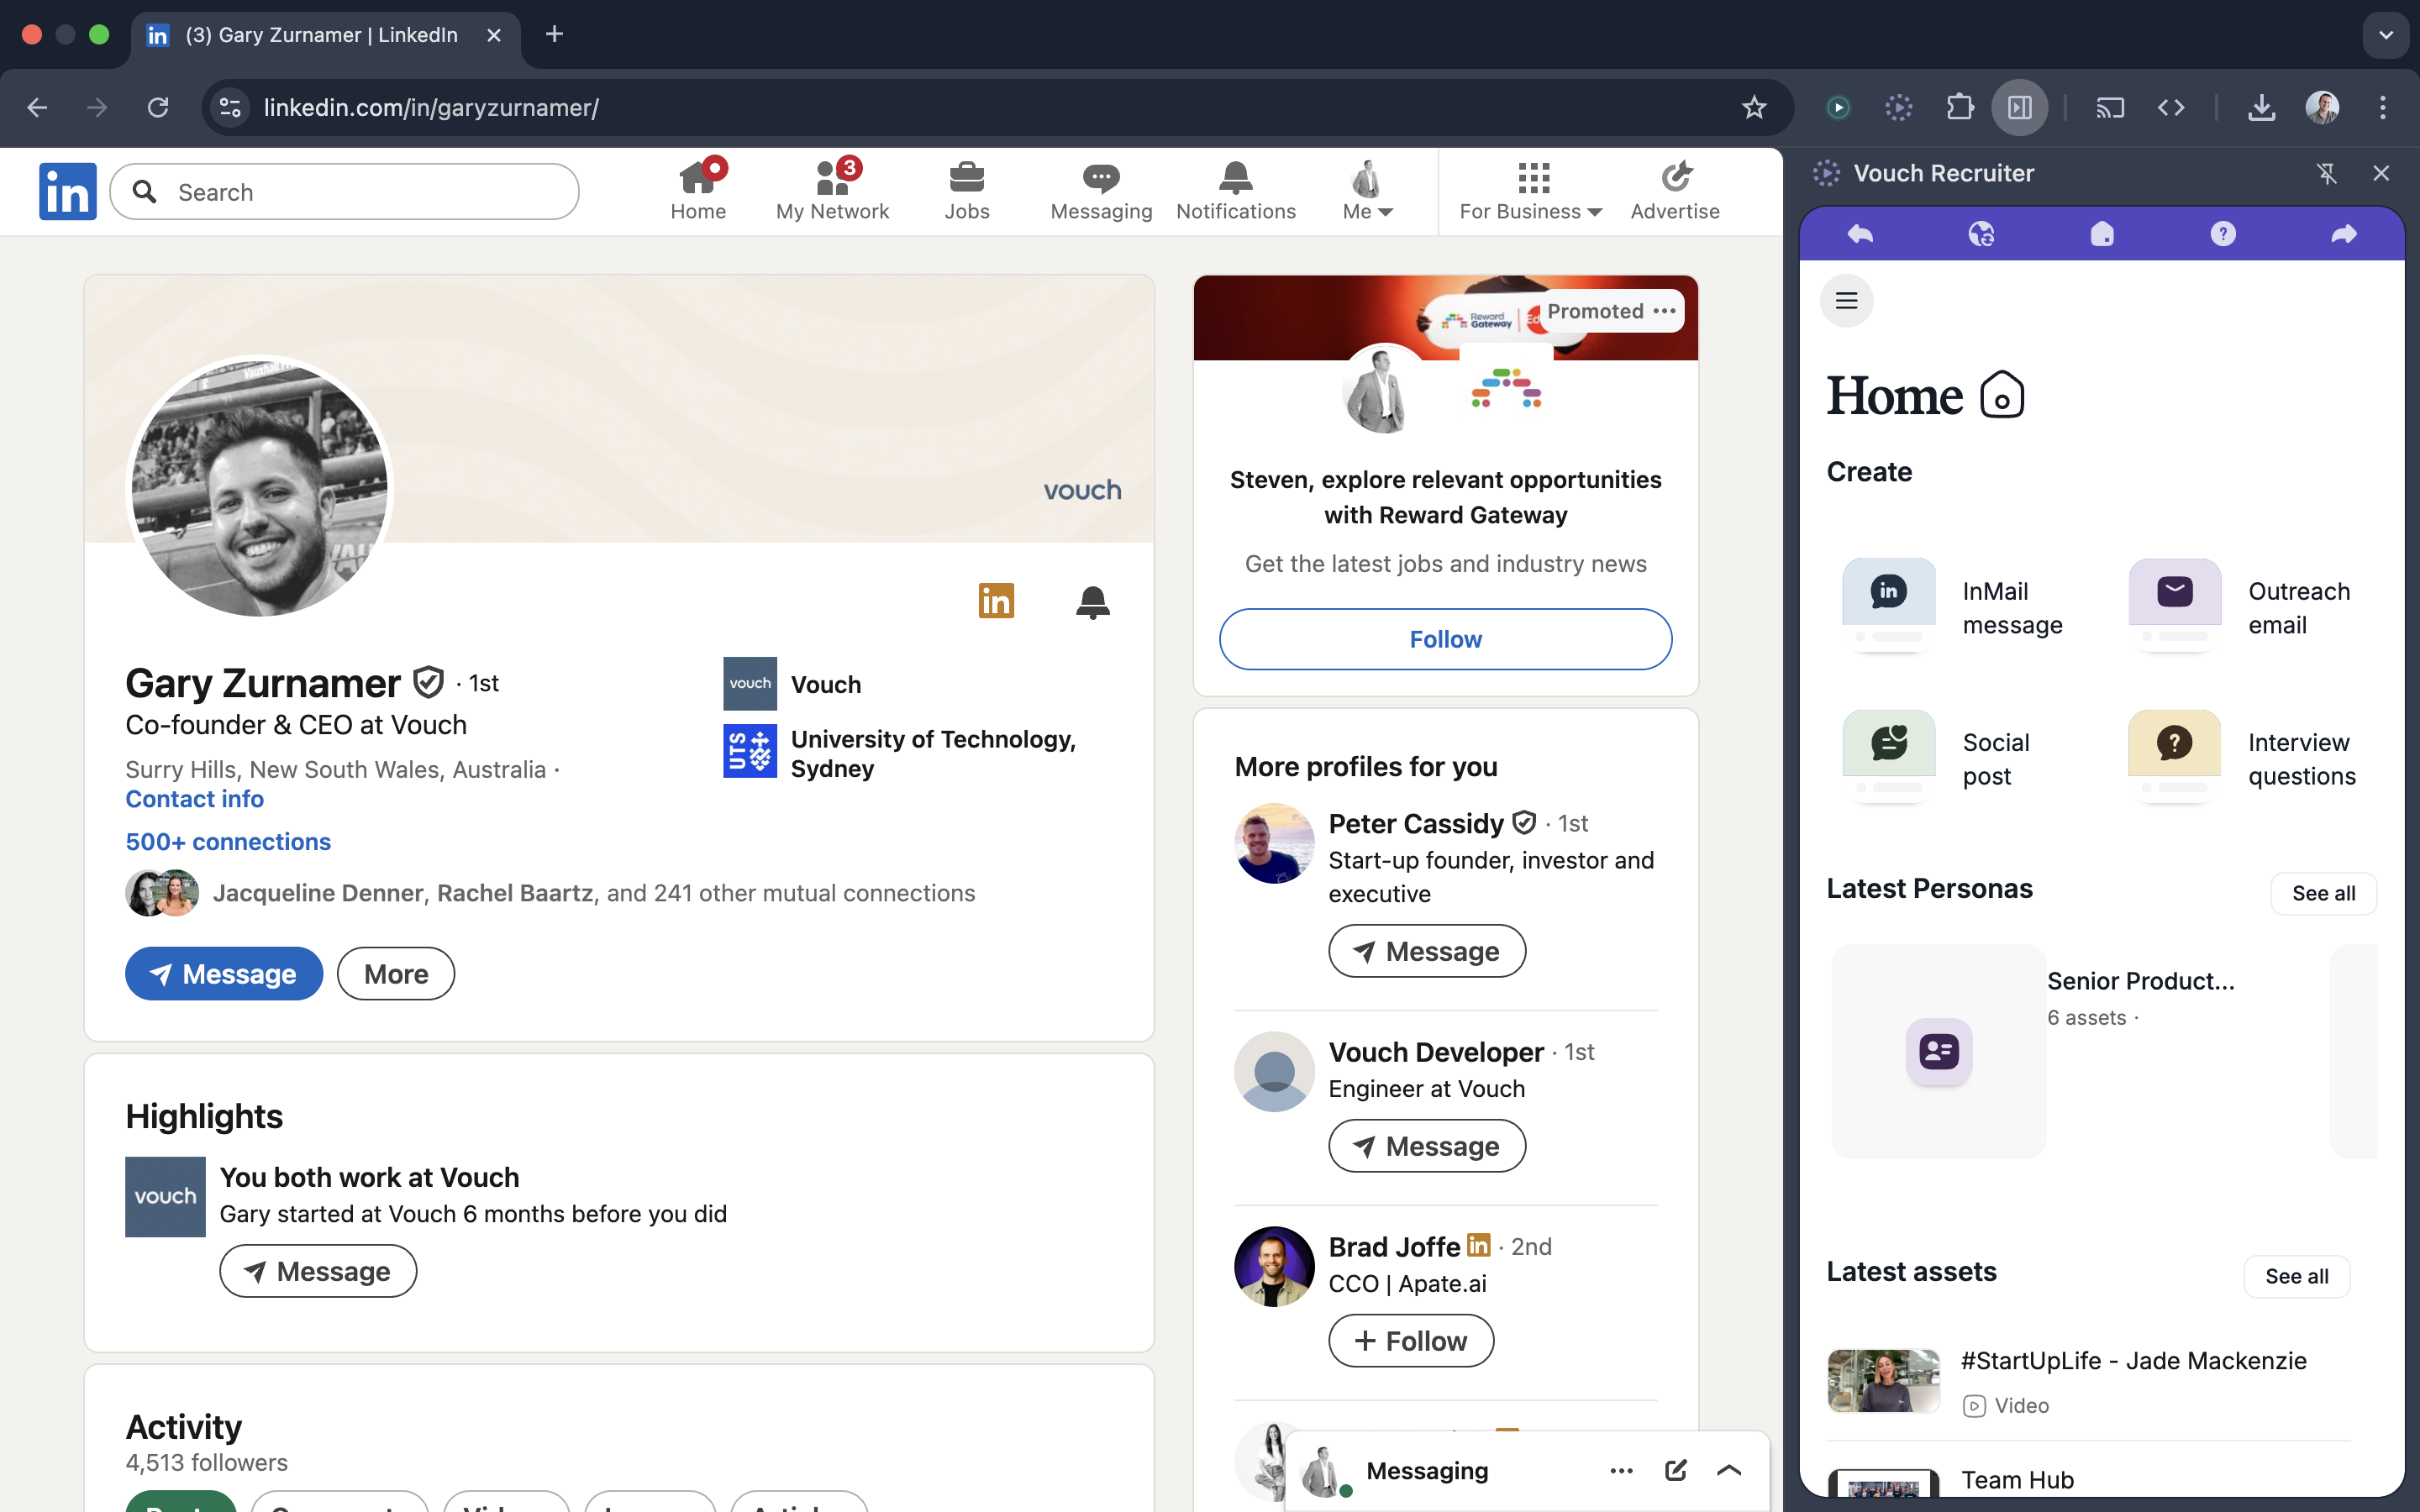Click the browser downloads icon

(2261, 107)
